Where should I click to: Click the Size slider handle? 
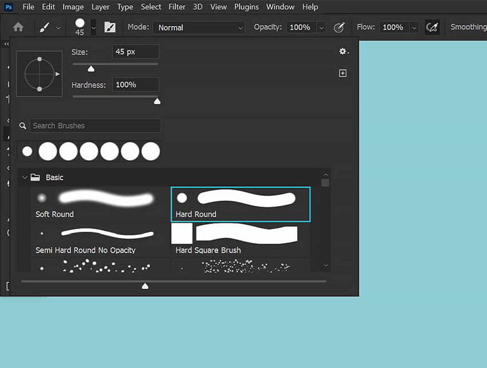coord(91,69)
